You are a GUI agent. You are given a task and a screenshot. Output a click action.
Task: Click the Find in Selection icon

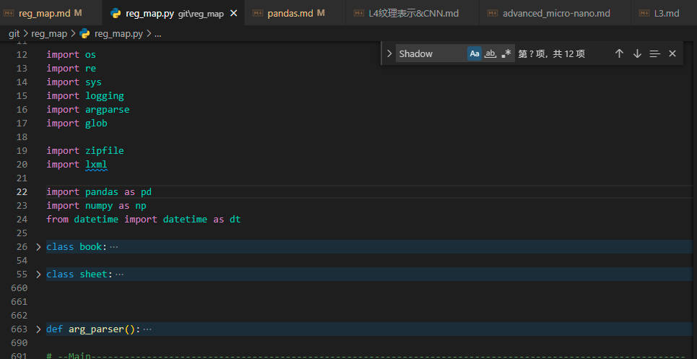click(655, 53)
